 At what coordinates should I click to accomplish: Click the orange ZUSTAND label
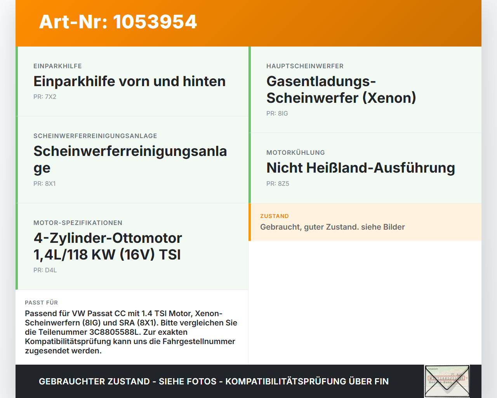pyautogui.click(x=275, y=216)
